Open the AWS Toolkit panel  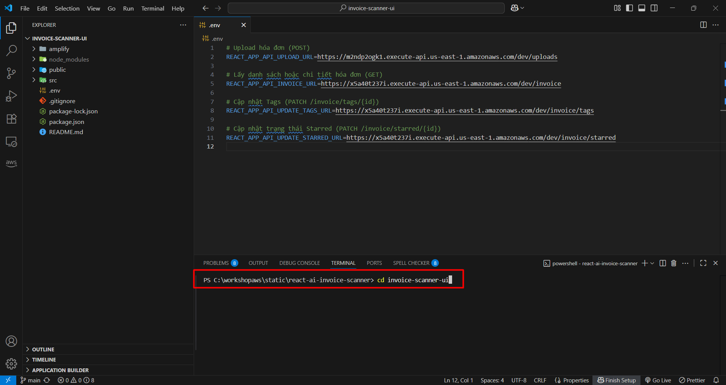click(11, 163)
